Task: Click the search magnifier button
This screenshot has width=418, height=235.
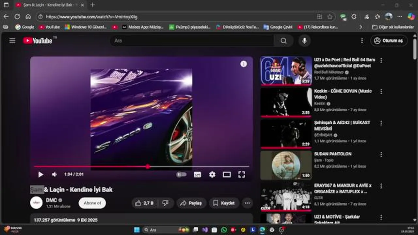Action: point(283,40)
